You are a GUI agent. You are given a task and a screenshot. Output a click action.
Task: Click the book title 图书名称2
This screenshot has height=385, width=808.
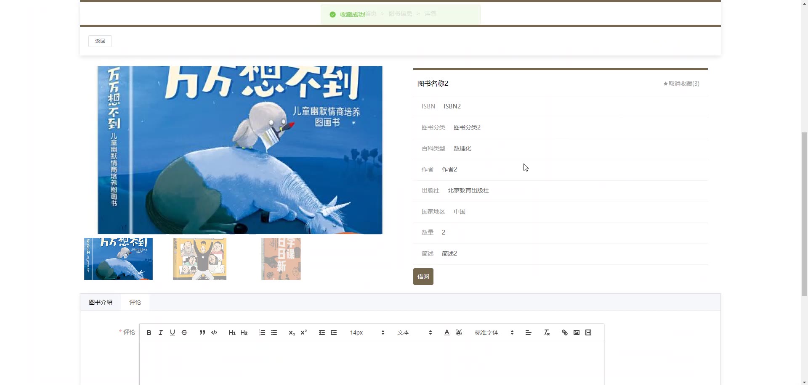pos(433,84)
